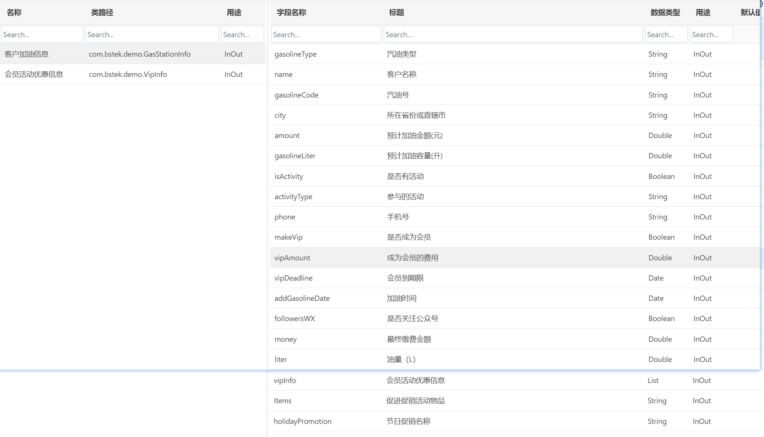
Task: Click com.bstek.demo.VipInfo class path
Action: pos(128,74)
